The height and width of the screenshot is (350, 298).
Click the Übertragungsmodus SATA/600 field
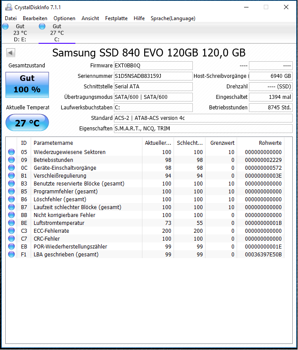153,97
